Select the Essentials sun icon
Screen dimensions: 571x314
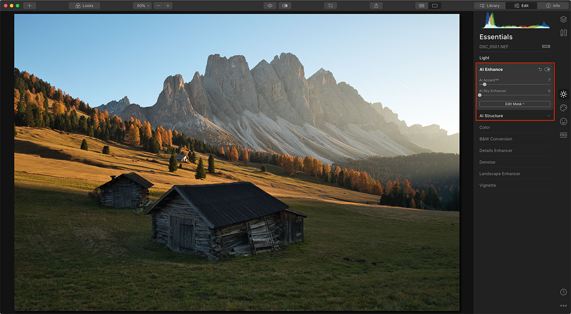(x=563, y=94)
